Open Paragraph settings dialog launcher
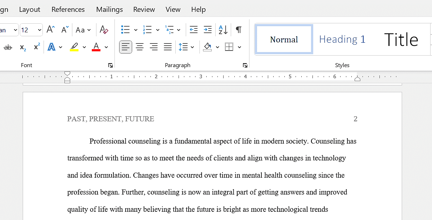Screen dimensions: 432x220 click(x=245, y=65)
